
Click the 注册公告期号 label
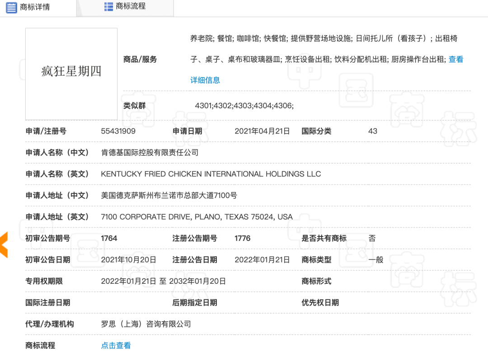(x=194, y=238)
